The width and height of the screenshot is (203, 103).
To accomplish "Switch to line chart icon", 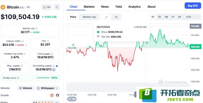I will click(x=106, y=17).
